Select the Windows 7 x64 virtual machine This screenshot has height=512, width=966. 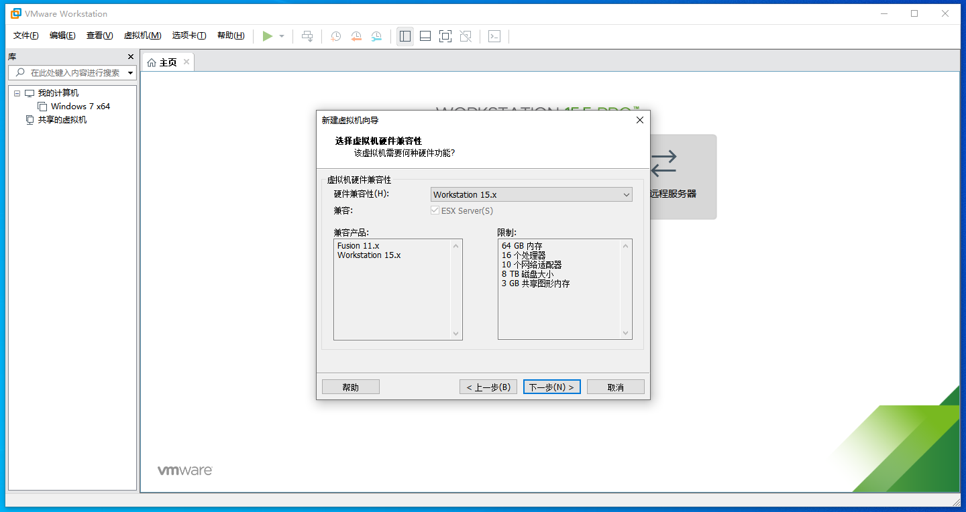(x=80, y=107)
